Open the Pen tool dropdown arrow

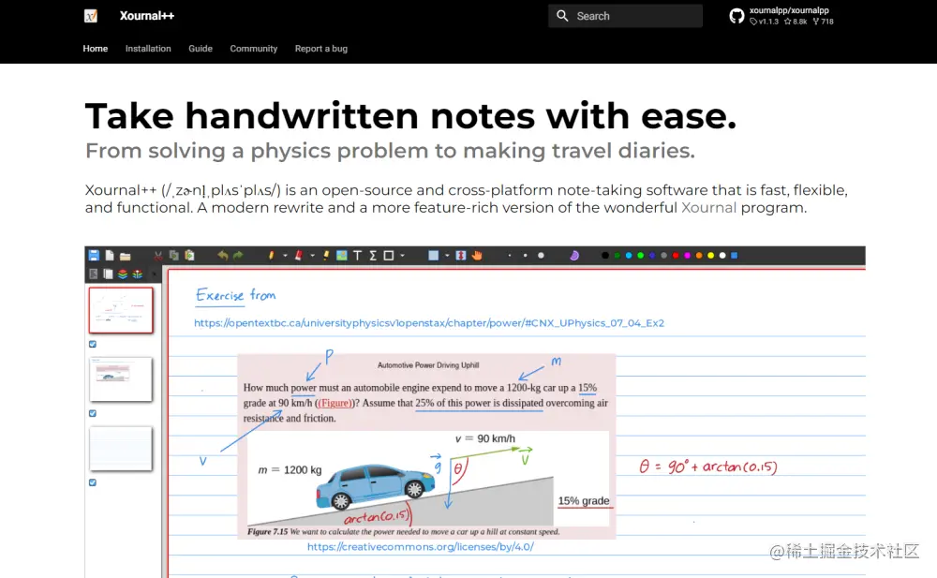285,255
